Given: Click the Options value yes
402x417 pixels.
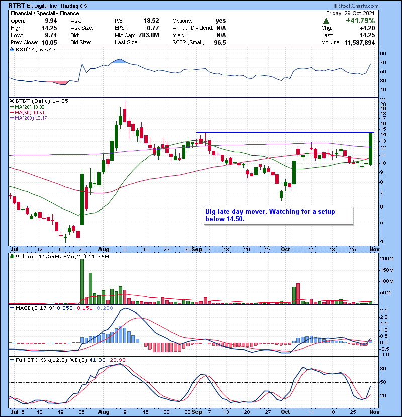Looking at the screenshot, I should (221, 21).
